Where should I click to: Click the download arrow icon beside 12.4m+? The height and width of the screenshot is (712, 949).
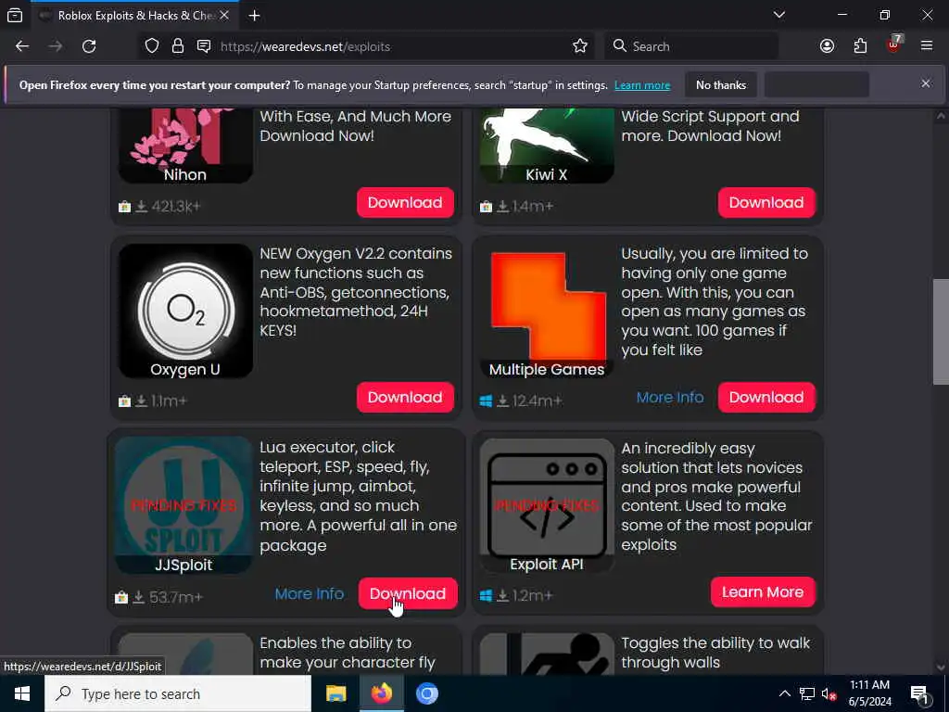pos(503,400)
